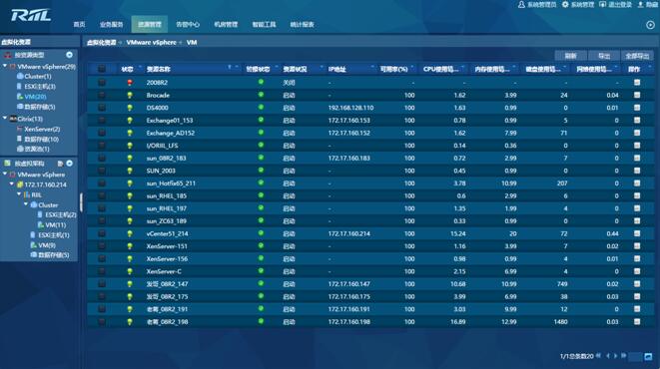Open the statistics reports tab

pos(302,24)
